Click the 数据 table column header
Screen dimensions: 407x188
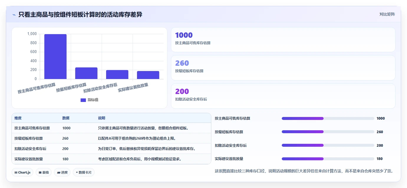pos(66,118)
